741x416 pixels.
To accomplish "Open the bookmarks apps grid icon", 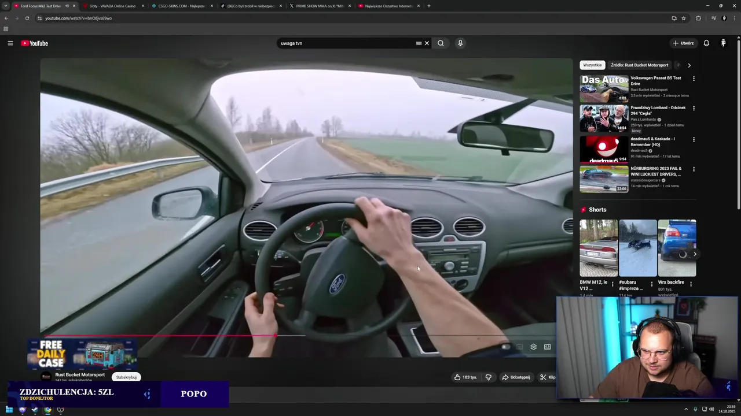I will point(6,29).
